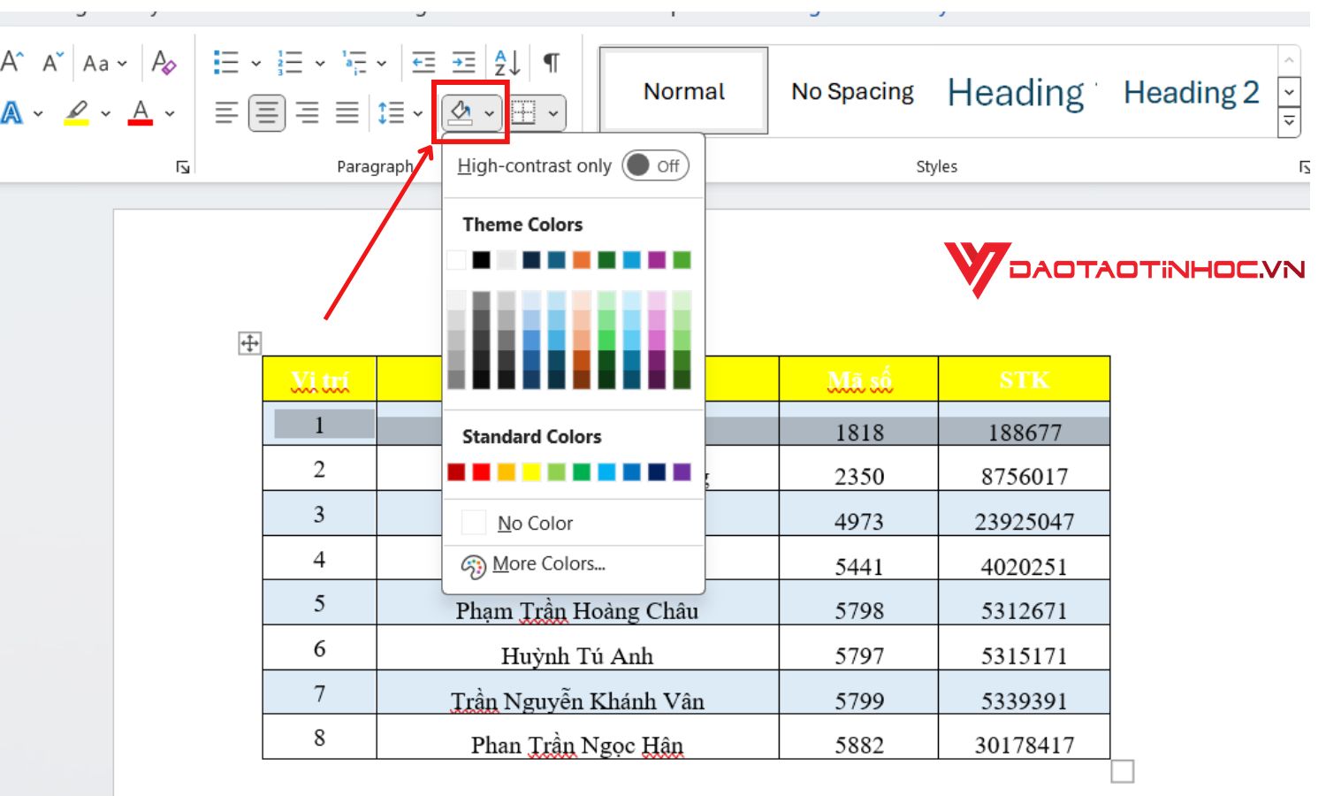
Task: Select orange in Standard Colors
Action: pyautogui.click(x=506, y=472)
